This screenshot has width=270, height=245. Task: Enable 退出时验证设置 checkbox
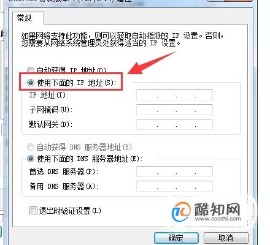(x=33, y=211)
